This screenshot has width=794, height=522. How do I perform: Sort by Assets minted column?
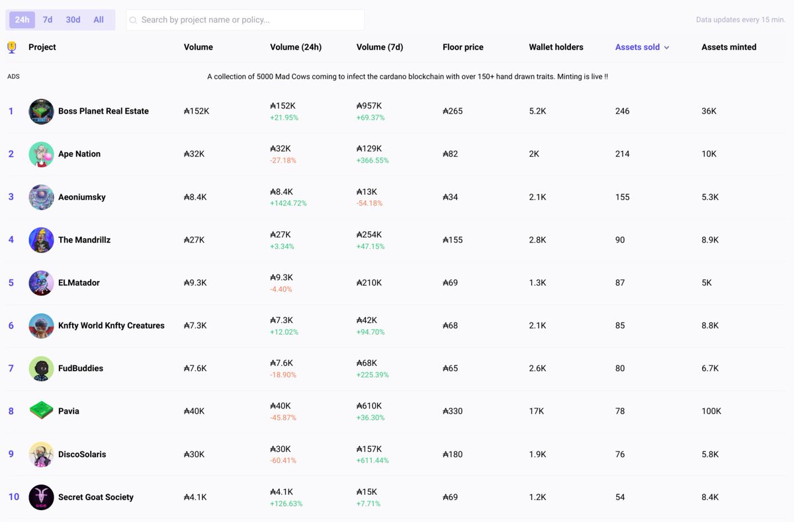(x=729, y=47)
